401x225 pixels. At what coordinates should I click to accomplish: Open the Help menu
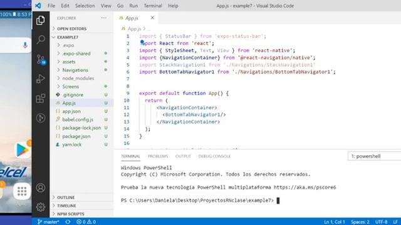click(x=173, y=6)
